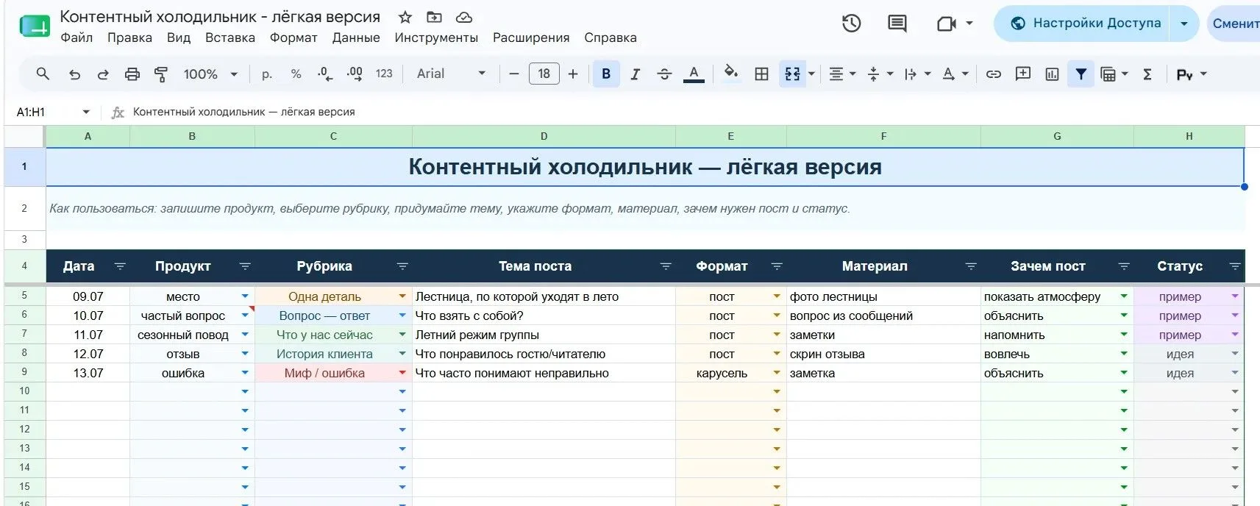Screen dimensions: 1260x506
Task: Open the comments panel icon
Action: point(897,24)
